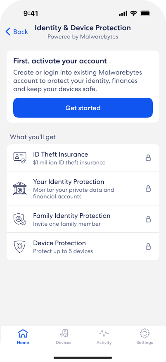Select the Your Identity Protection title
The image size is (166, 362).
coord(69,182)
